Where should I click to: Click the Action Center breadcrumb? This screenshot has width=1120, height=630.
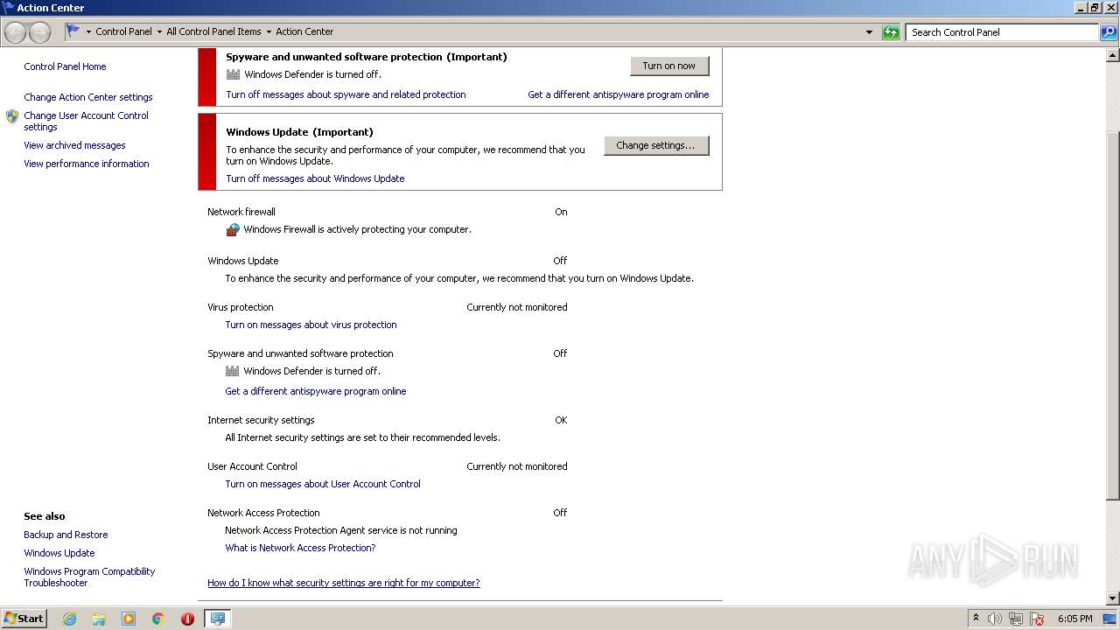click(304, 31)
